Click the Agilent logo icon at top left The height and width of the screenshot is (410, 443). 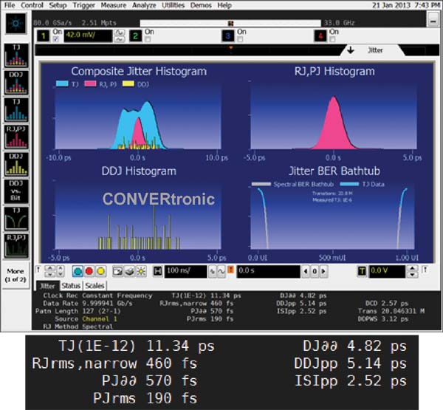point(16,23)
